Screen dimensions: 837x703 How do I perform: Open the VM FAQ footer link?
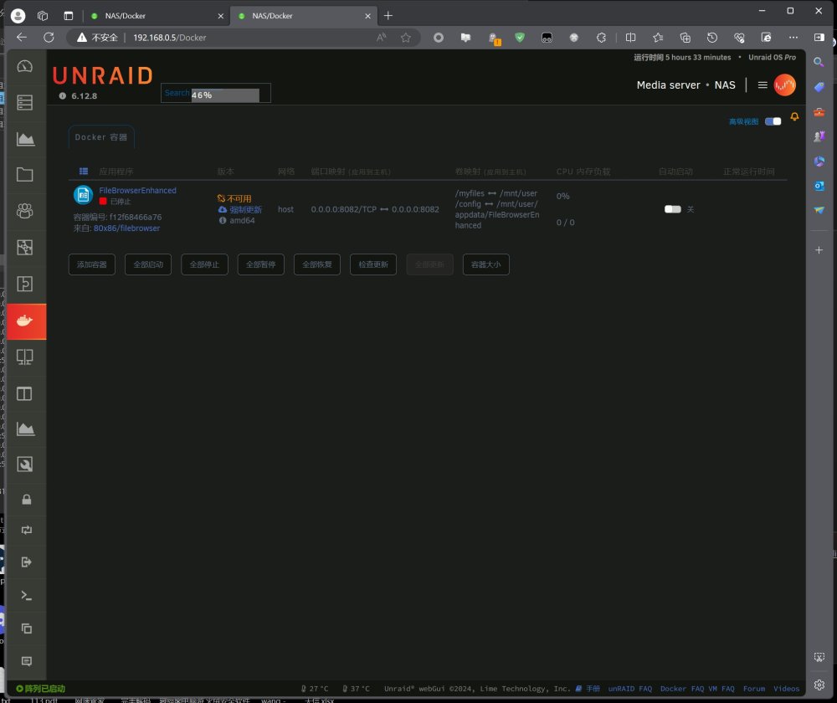point(721,689)
